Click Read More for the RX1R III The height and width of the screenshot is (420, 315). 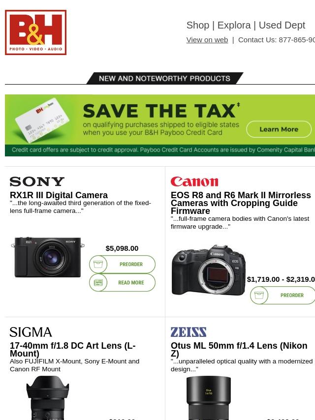click(122, 283)
